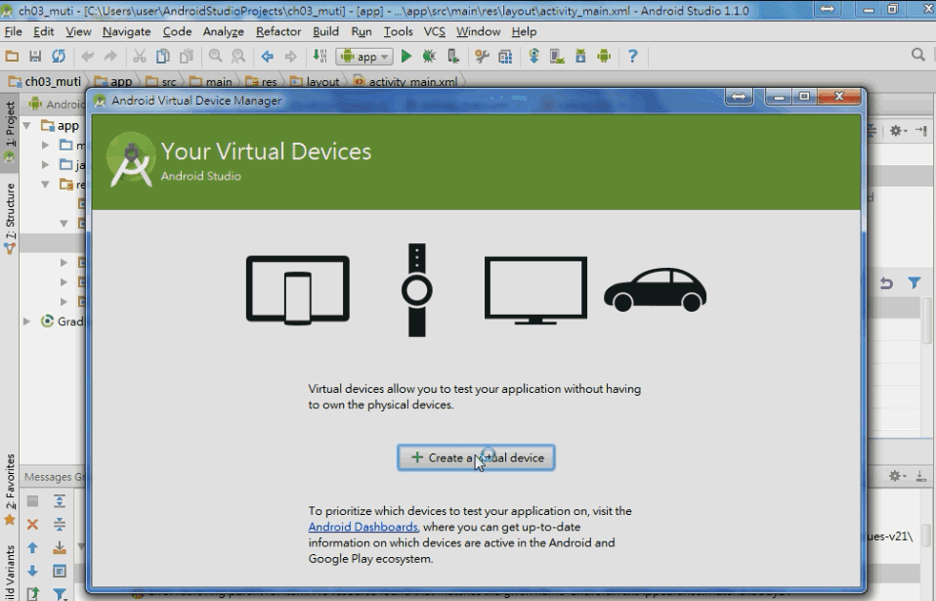Click the Attach debugger to process icon
Viewport: 936px width, 601px height.
point(453,56)
